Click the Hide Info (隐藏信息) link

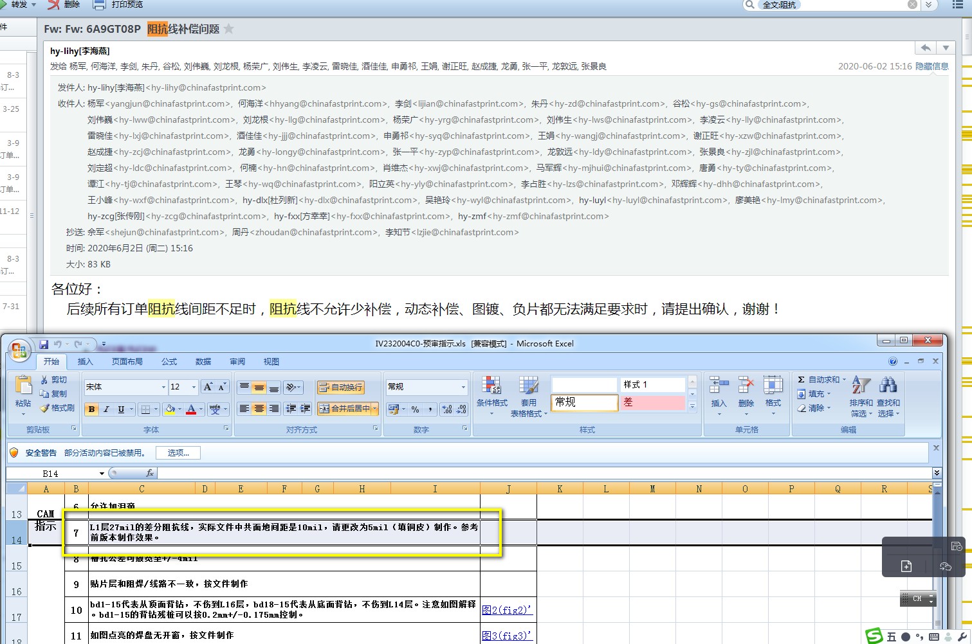[932, 66]
